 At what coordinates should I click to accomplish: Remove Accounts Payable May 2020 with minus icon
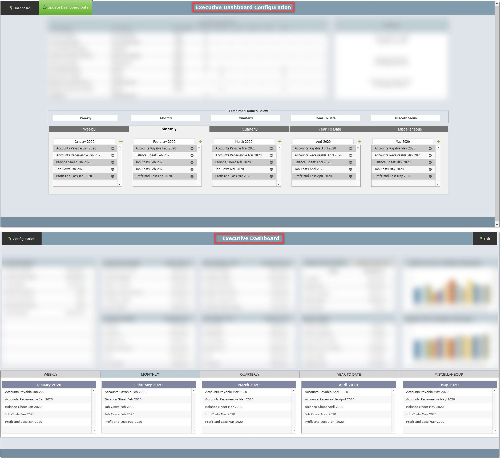[430, 148]
